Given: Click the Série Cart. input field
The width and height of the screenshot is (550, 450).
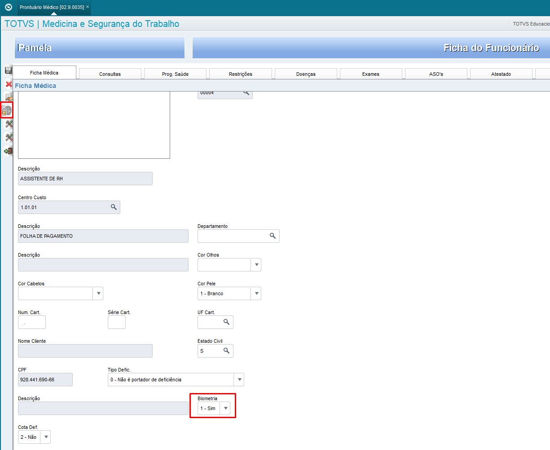Looking at the screenshot, I should (117, 322).
